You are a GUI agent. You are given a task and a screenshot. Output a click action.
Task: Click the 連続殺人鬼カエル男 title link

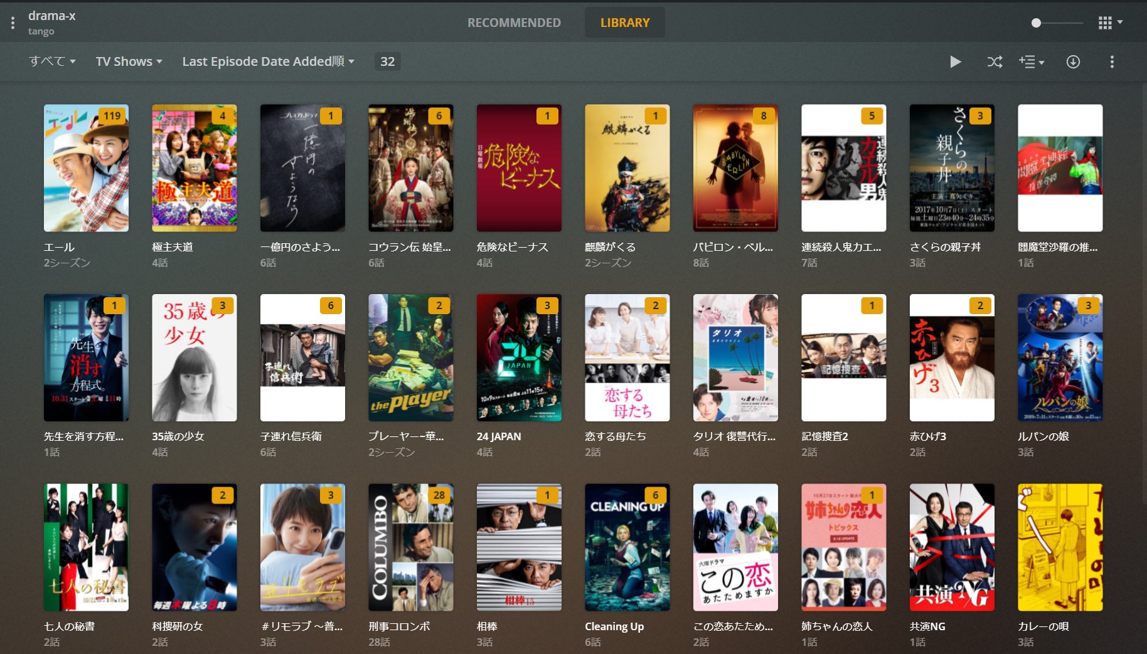(x=841, y=247)
